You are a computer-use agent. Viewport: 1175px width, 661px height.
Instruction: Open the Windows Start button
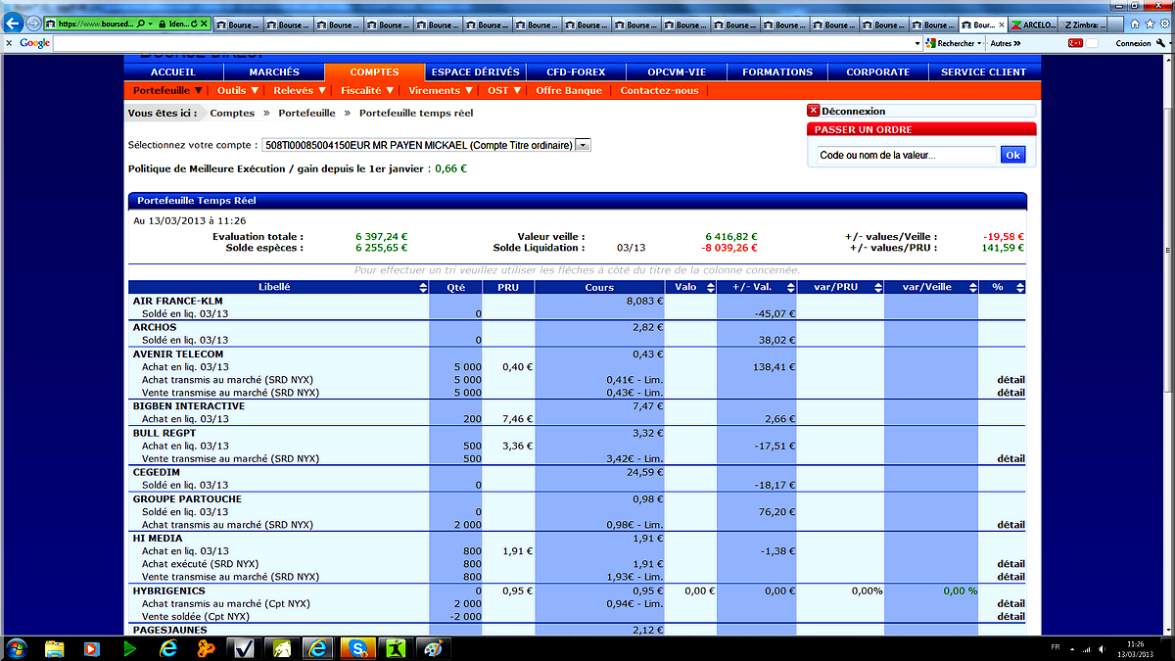point(17,648)
